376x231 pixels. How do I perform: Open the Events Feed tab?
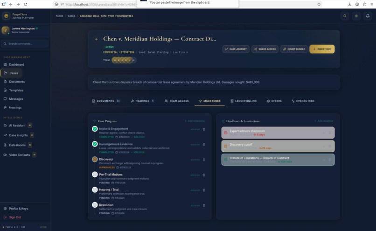point(303,101)
